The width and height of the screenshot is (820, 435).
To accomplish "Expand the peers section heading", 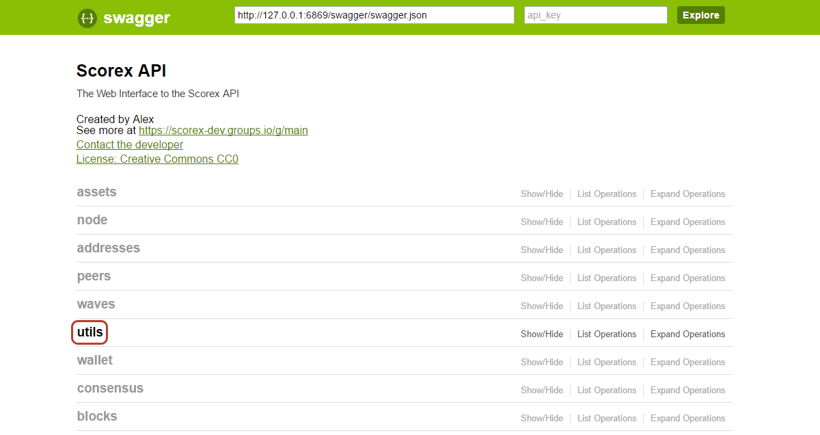I will (x=94, y=276).
